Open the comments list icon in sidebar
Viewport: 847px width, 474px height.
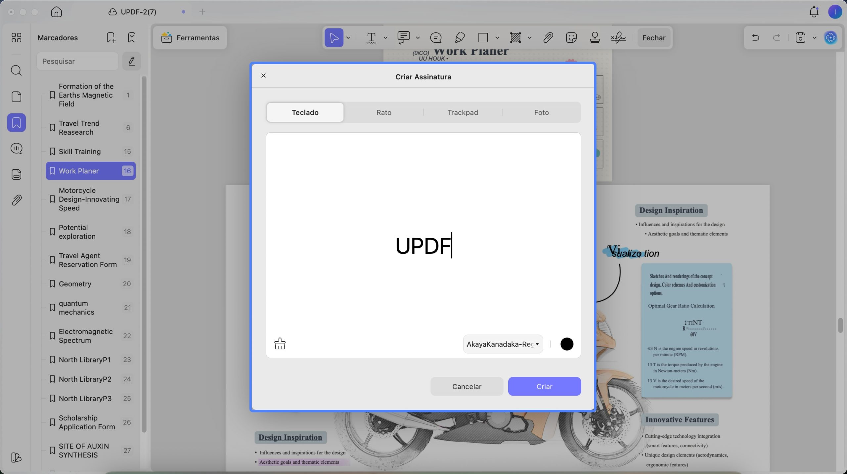[16, 149]
